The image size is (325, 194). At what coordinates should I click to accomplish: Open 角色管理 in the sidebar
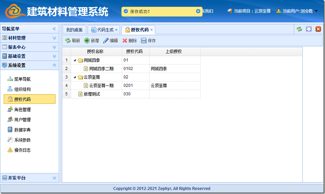point(23,109)
